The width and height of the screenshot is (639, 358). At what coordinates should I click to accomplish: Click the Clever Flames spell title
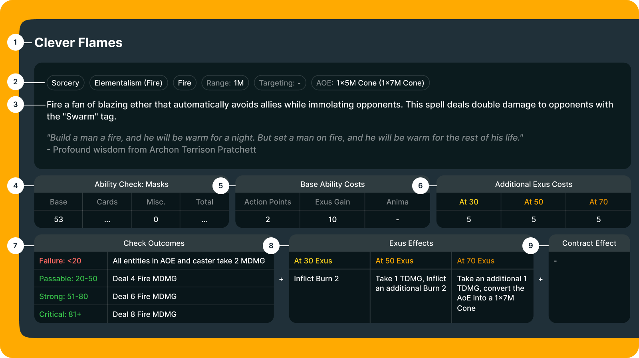78,43
